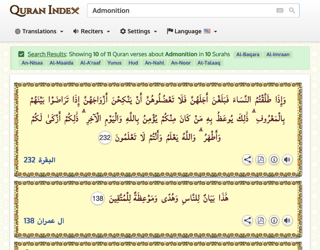
Task: Click the Quran Index logo
Action: pos(45,10)
